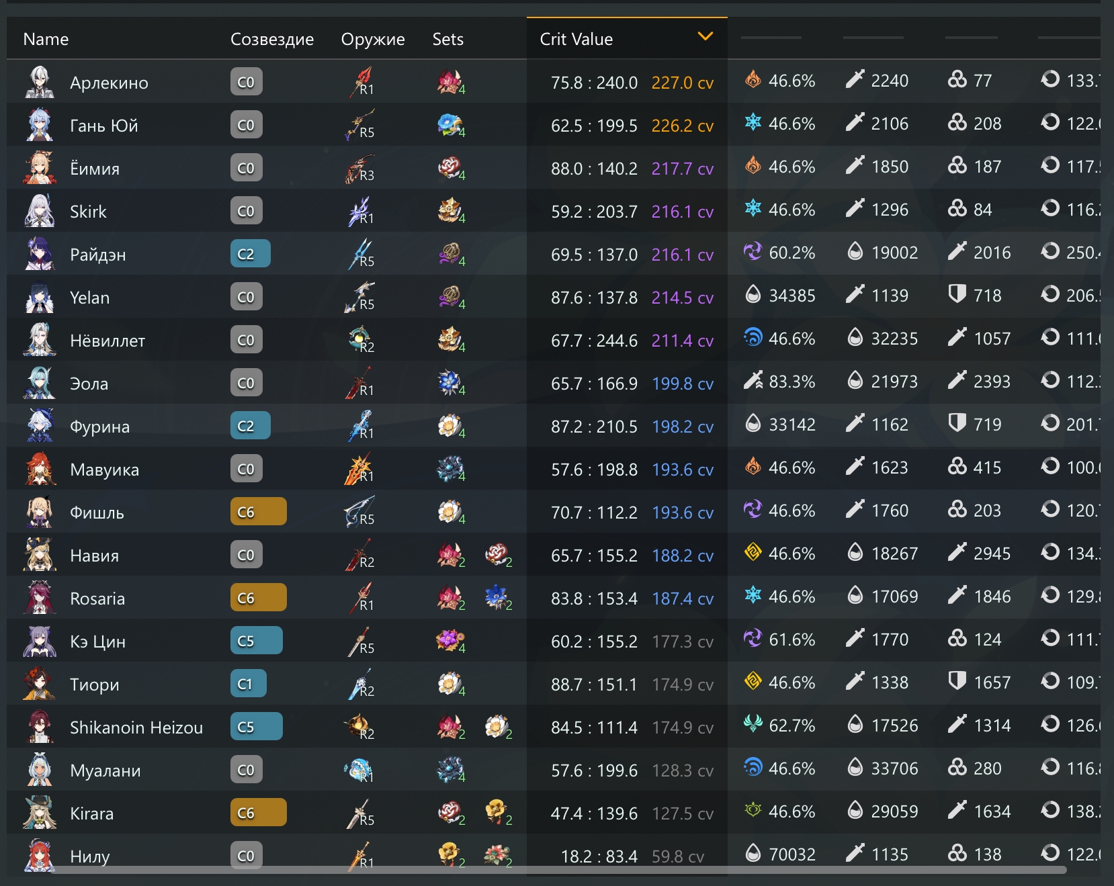Click Тиори's C1 constellation badge

pyautogui.click(x=249, y=684)
